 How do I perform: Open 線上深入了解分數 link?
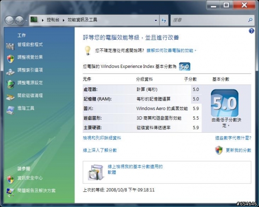(100, 150)
